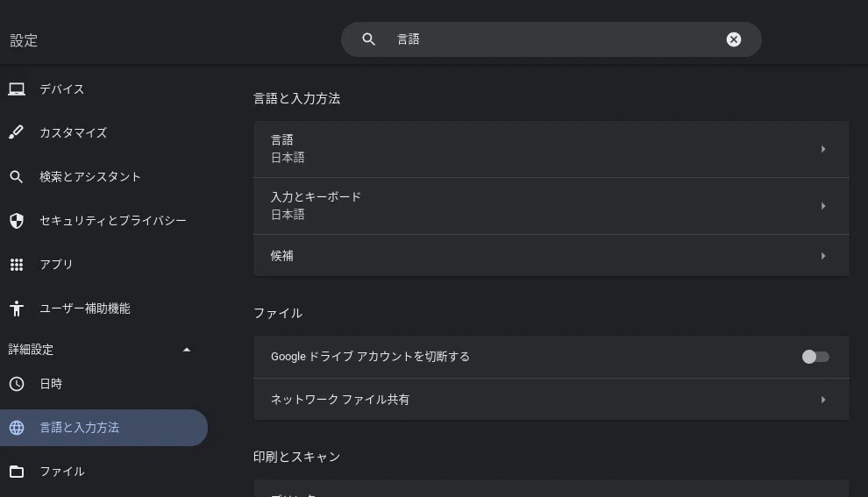Click the 設定 title text
The image size is (868, 497).
[24, 40]
